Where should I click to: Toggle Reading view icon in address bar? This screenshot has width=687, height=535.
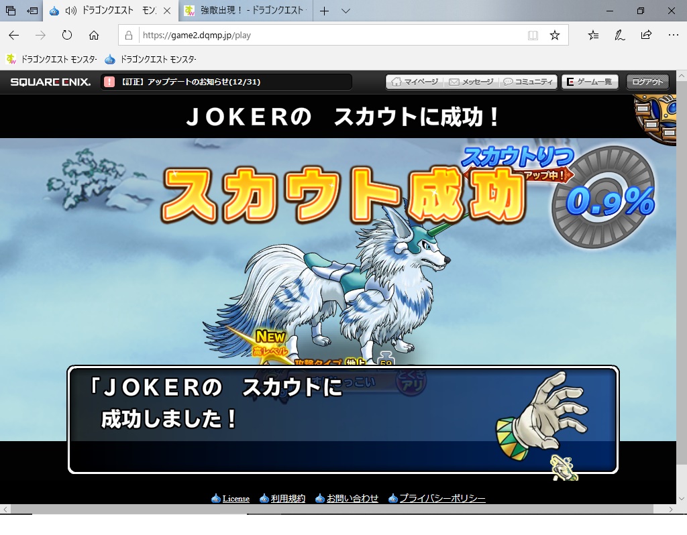click(533, 35)
